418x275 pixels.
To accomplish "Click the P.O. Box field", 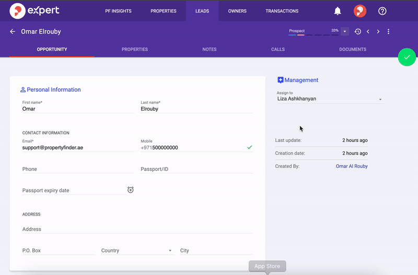I will 59,250.
